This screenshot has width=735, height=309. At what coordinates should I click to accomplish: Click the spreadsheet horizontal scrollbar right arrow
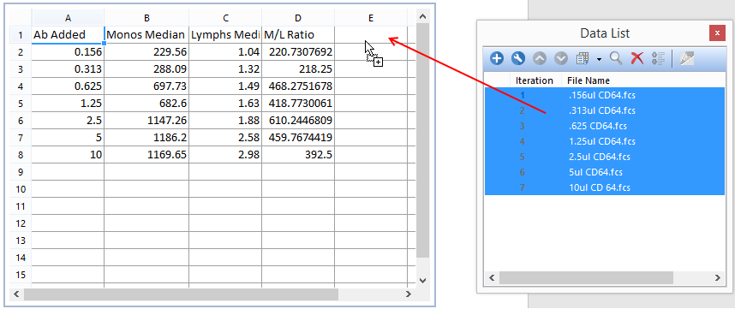[x=409, y=294]
